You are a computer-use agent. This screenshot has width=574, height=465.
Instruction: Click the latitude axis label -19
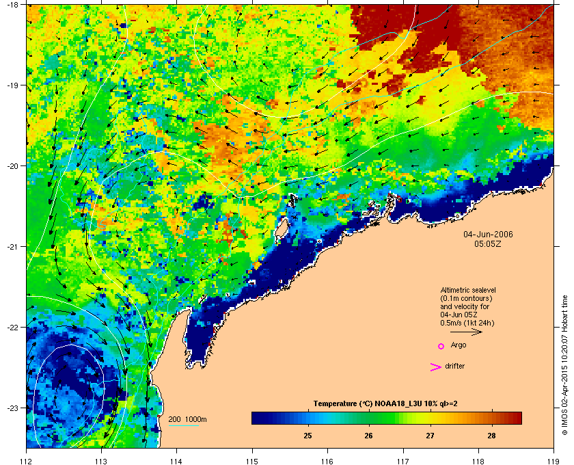pos(14,85)
